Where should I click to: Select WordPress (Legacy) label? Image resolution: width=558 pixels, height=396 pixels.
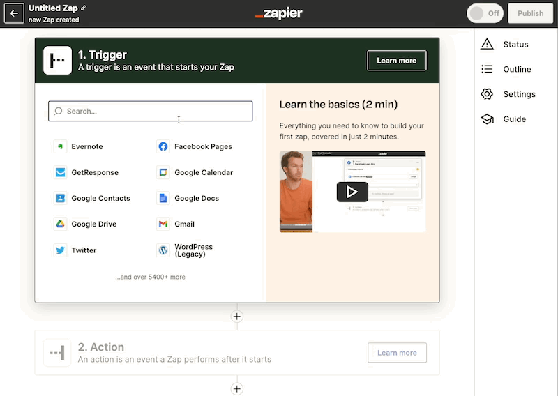pyautogui.click(x=194, y=250)
